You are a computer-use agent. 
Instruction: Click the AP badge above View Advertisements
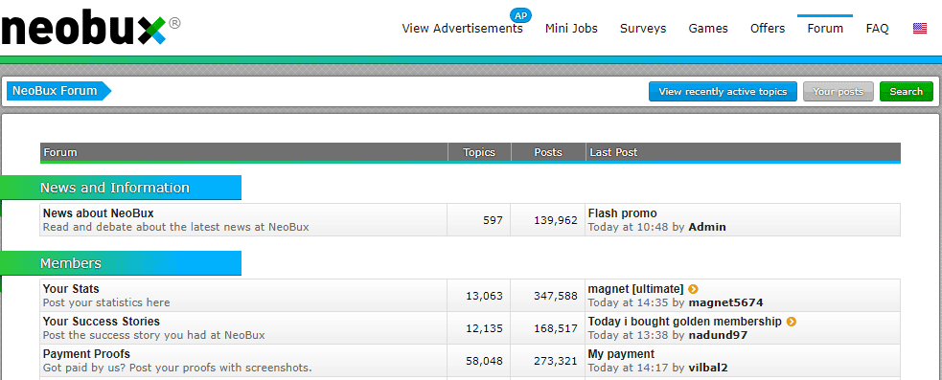(x=520, y=15)
